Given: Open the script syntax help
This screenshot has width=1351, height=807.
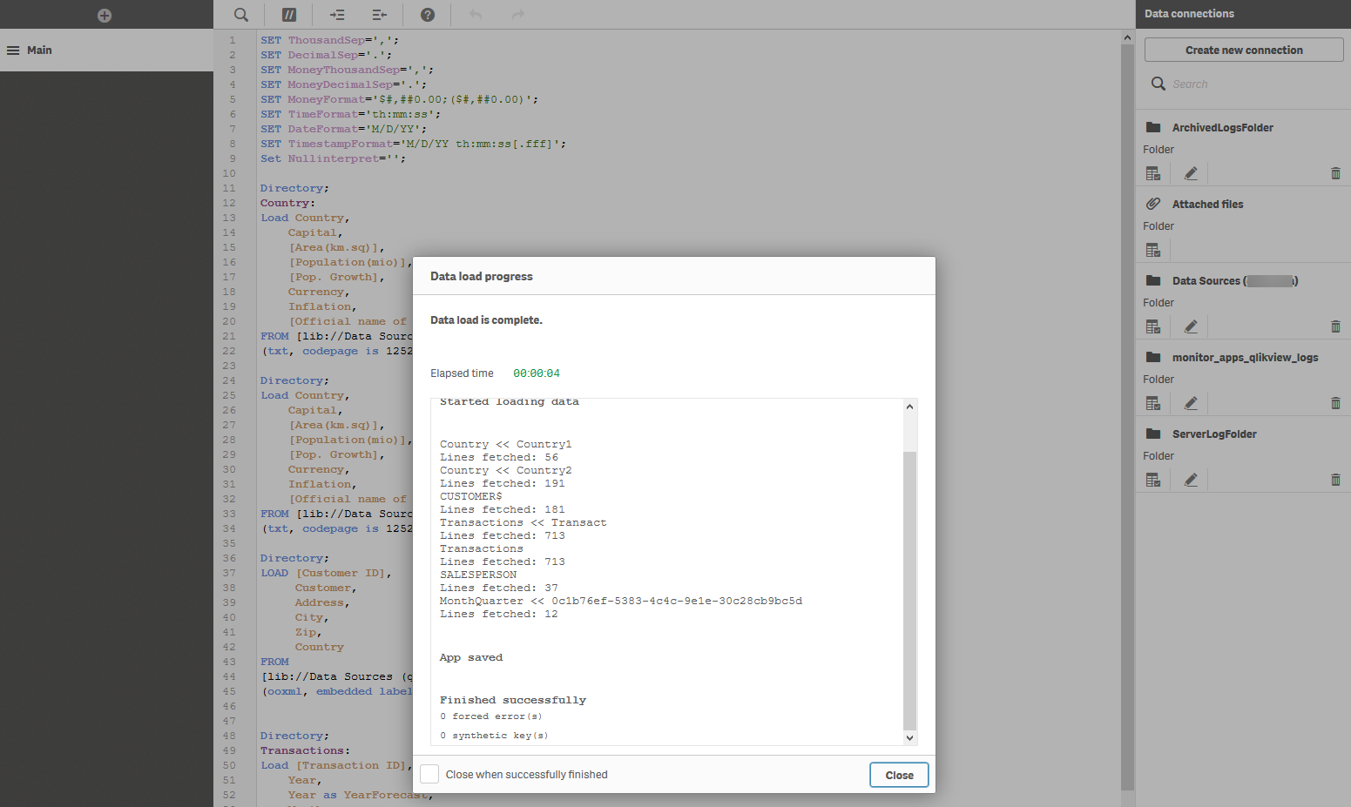Looking at the screenshot, I should [x=428, y=15].
